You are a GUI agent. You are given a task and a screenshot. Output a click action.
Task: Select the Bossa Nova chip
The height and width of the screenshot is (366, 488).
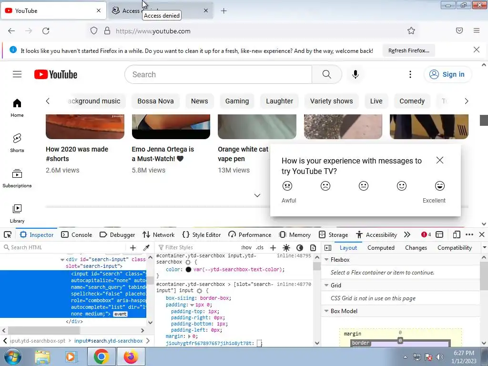pyautogui.click(x=156, y=101)
